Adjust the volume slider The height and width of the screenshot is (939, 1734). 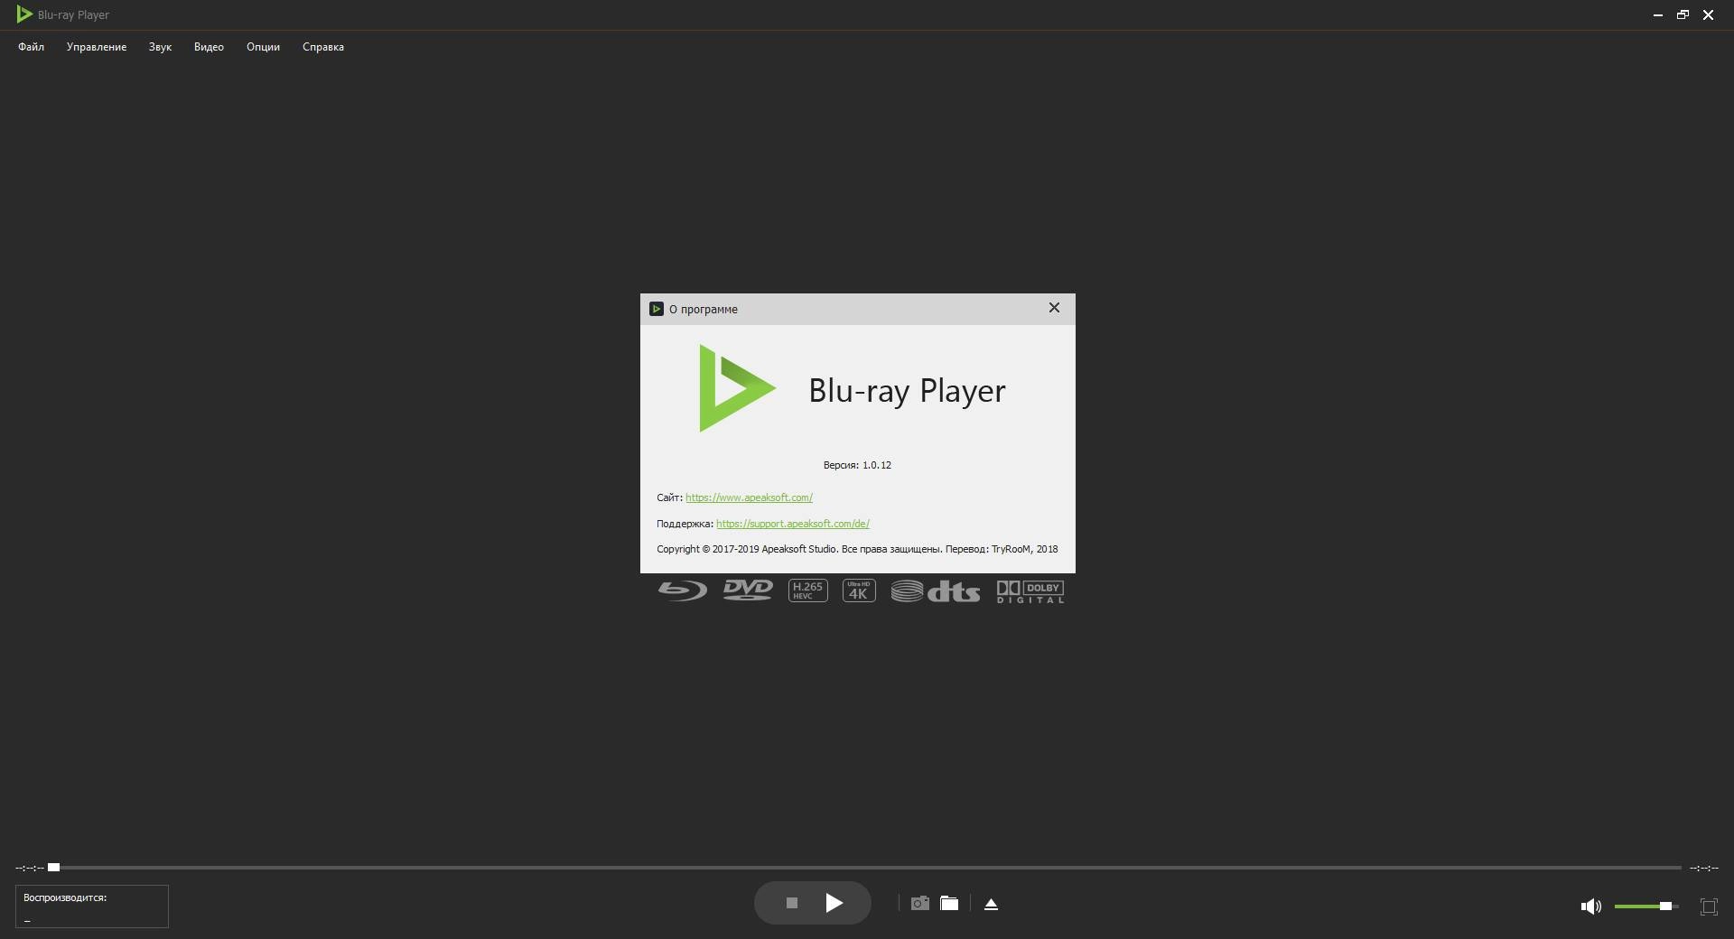[x=1645, y=906]
